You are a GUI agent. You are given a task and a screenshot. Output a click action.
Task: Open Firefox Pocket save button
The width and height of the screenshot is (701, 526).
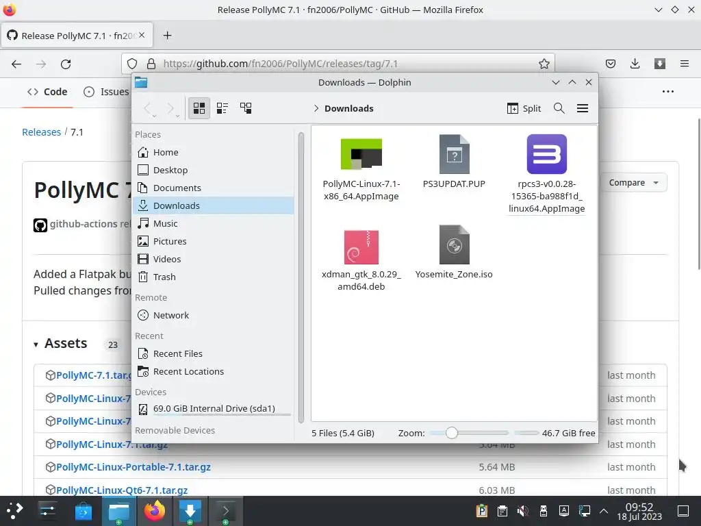coord(610,64)
